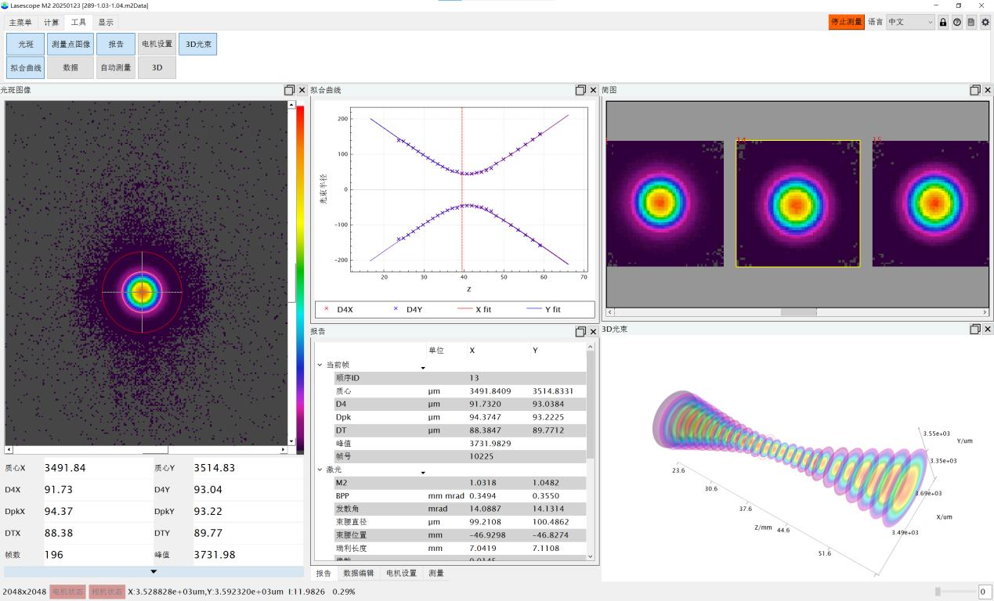Float the 报告 panel with undock icon
Screen dimensions: 994x601
(580, 332)
